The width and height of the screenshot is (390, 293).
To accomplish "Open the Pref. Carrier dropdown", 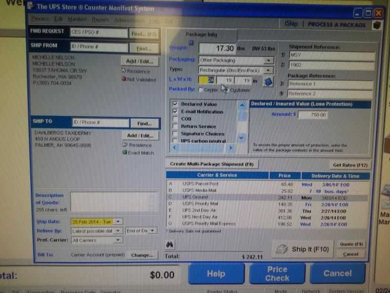I will (118, 240).
